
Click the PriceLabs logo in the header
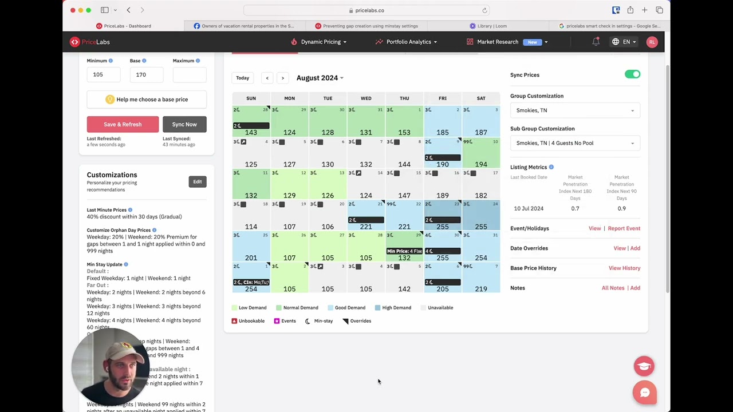coord(90,42)
